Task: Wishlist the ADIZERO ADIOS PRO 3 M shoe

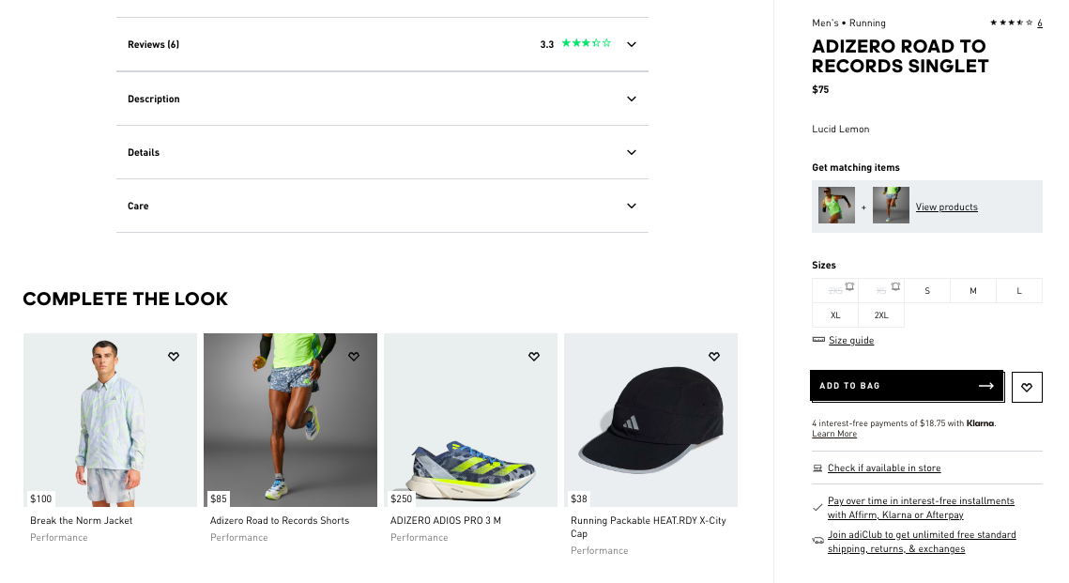Action: click(534, 357)
